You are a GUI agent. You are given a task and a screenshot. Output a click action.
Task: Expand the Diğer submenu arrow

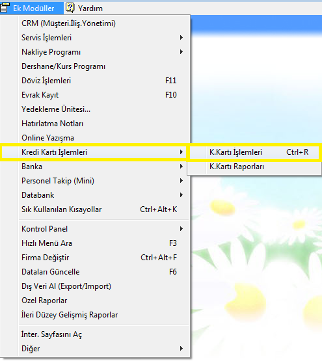click(181, 349)
